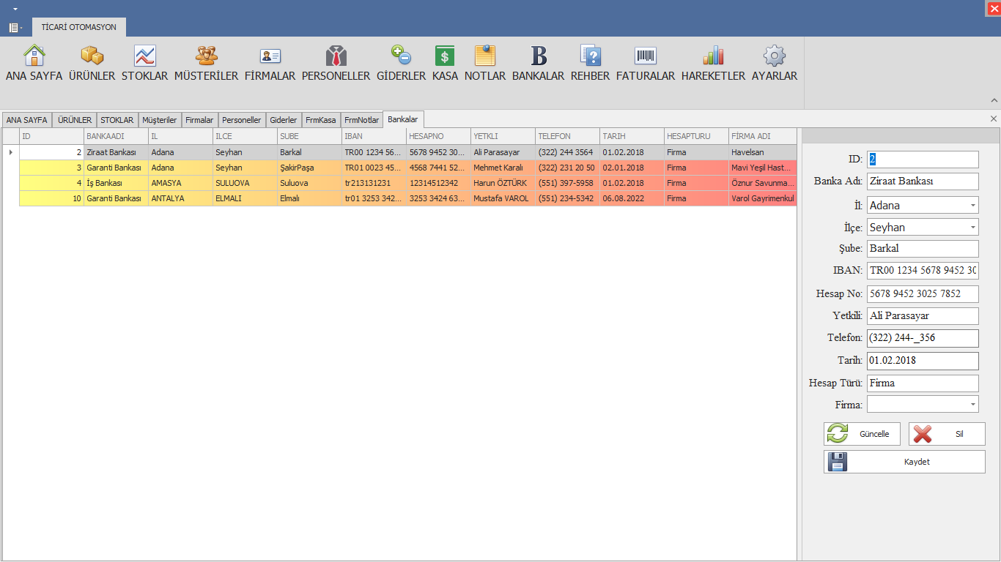Select the row with Mehmet Karalı
This screenshot has width=1001, height=562.
(408, 168)
